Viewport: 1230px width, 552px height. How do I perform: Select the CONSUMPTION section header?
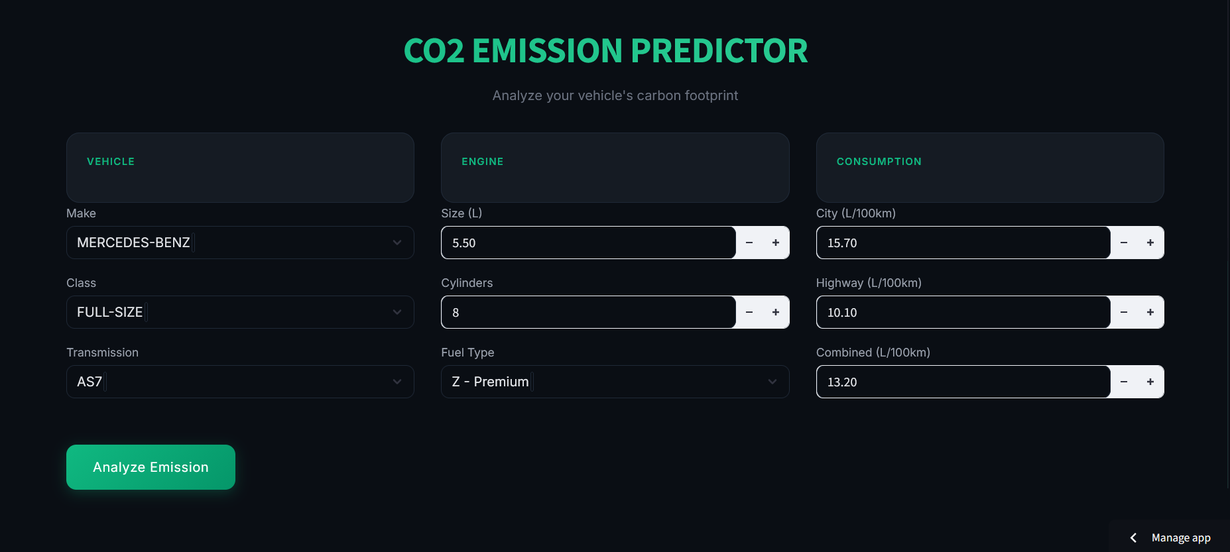879,161
